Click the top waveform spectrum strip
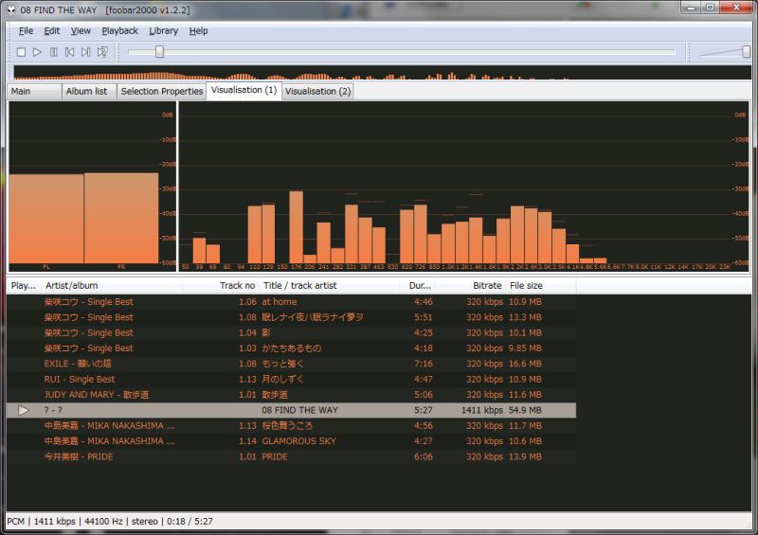Image resolution: width=758 pixels, height=535 pixels. tap(382, 73)
